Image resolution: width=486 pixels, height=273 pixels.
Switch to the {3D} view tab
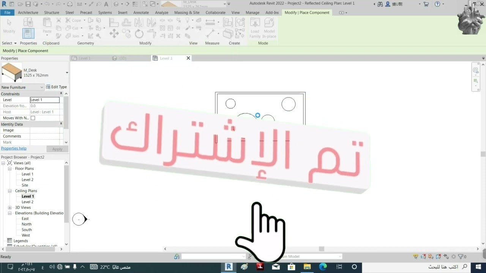pyautogui.click(x=123, y=58)
